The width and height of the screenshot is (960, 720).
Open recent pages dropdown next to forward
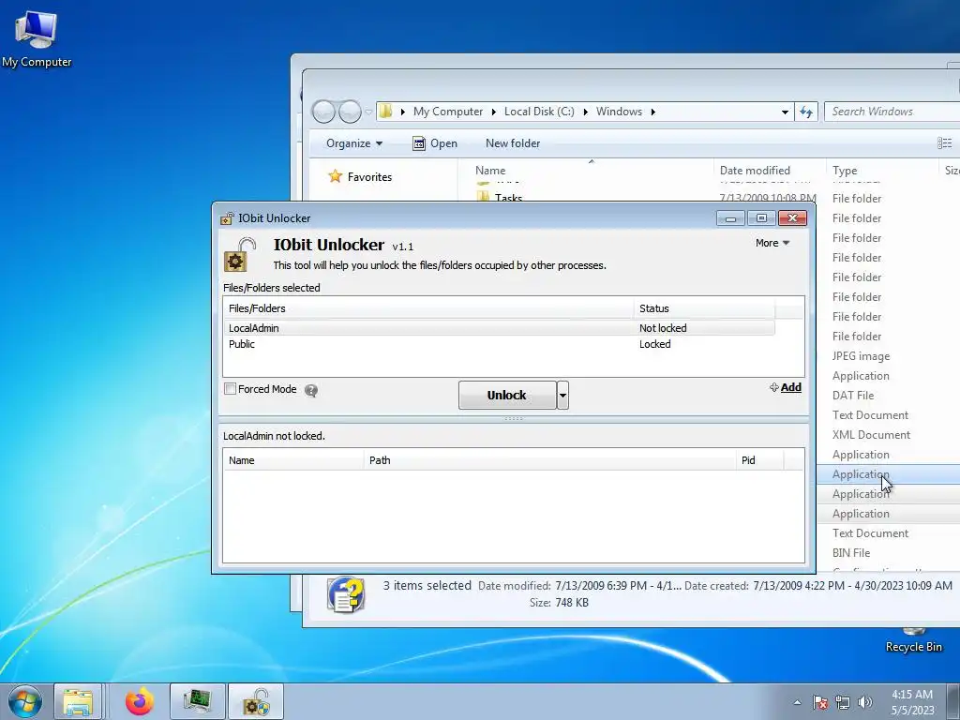coord(367,112)
